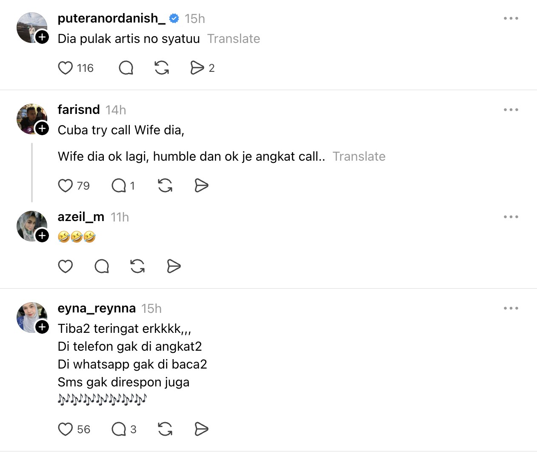This screenshot has width=537, height=454.
Task: Repost eyna_reynna's comment
Action: pos(165,429)
